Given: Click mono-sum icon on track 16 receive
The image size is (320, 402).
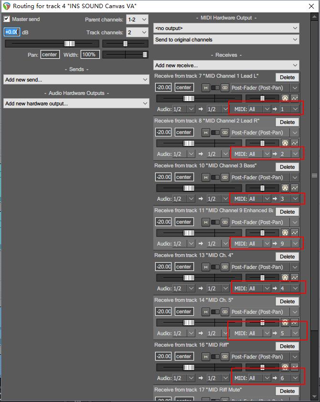Looking at the screenshot, I should [x=225, y=357].
